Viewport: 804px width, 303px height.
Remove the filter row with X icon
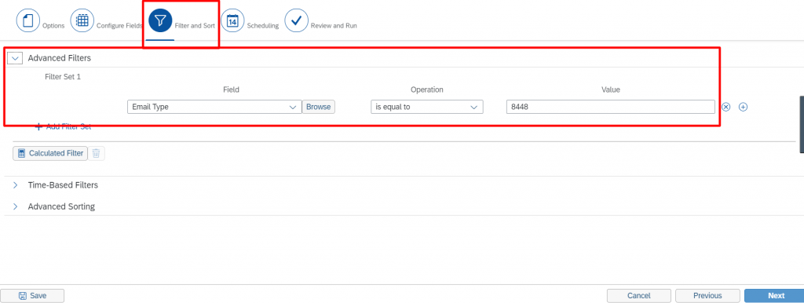725,108
